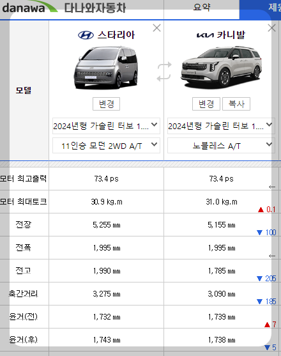
Task: Click the 1,990 mm value
Action: tap(107, 270)
